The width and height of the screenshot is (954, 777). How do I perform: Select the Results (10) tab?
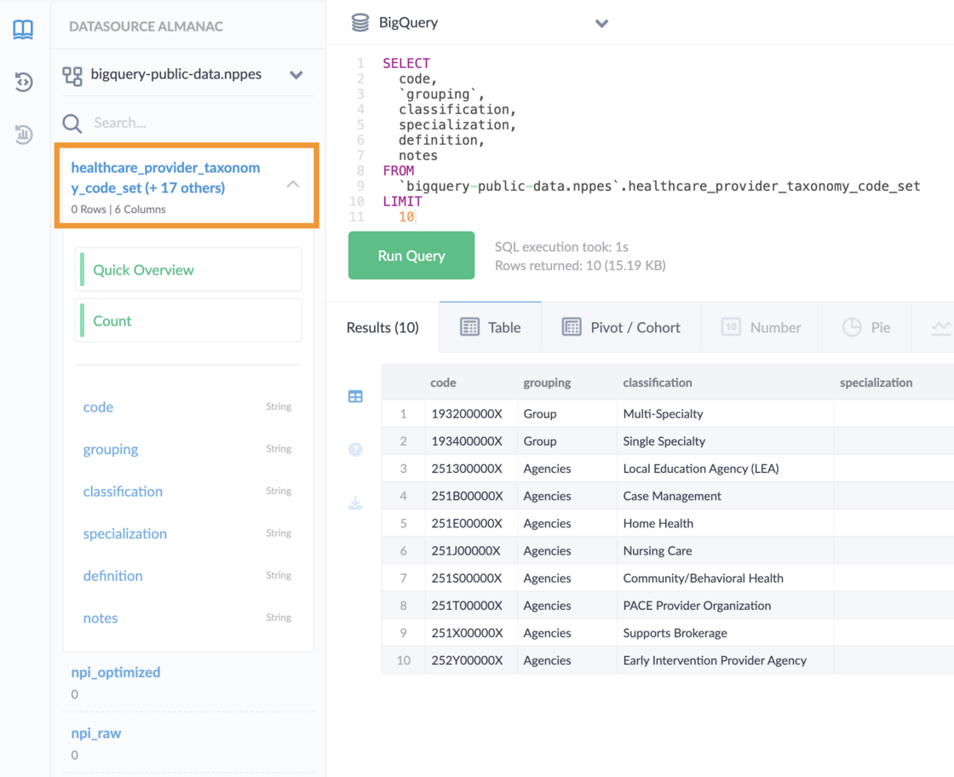(x=382, y=327)
